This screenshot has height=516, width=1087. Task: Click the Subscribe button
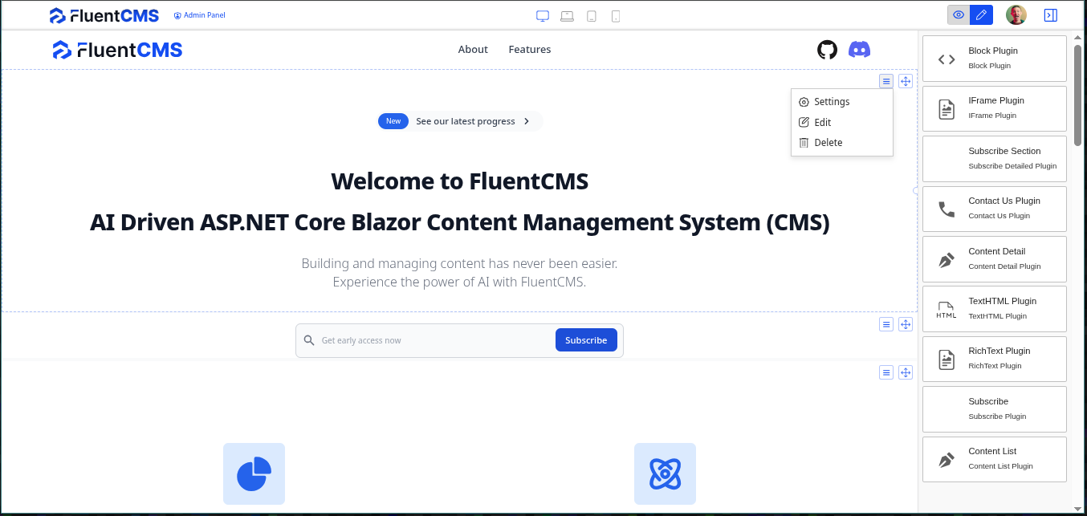[x=586, y=340]
